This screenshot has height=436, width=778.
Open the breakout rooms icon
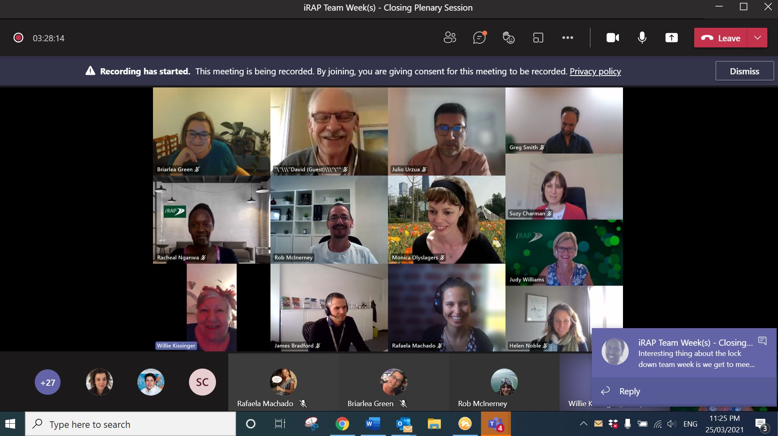click(x=538, y=38)
